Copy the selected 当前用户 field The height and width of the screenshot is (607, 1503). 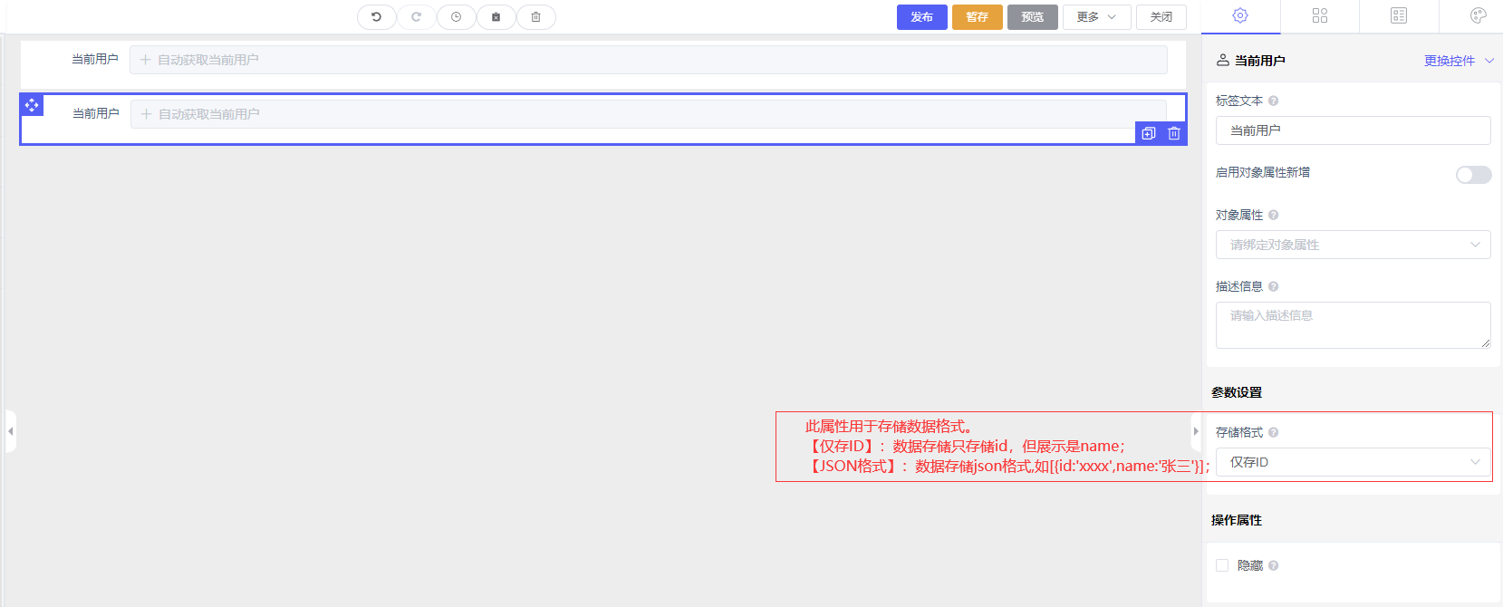(1148, 133)
